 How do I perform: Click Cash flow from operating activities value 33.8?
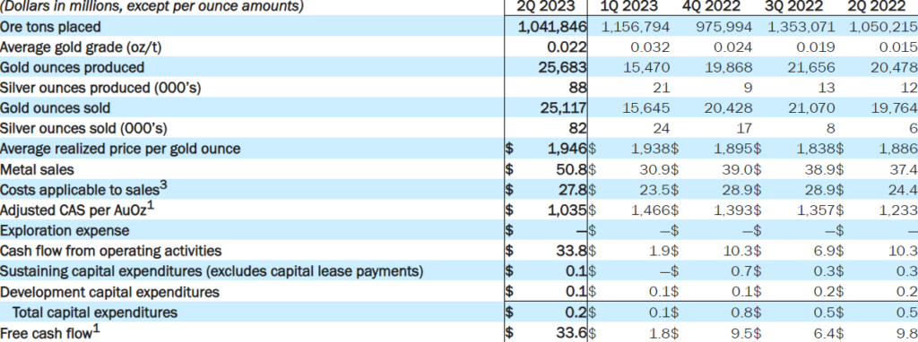571,251
